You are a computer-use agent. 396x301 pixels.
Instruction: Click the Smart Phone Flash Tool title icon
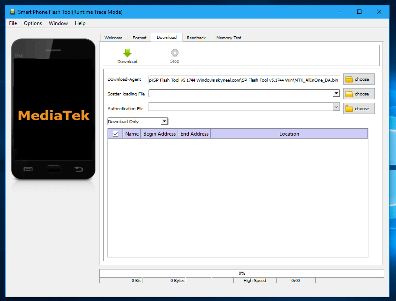pos(13,12)
